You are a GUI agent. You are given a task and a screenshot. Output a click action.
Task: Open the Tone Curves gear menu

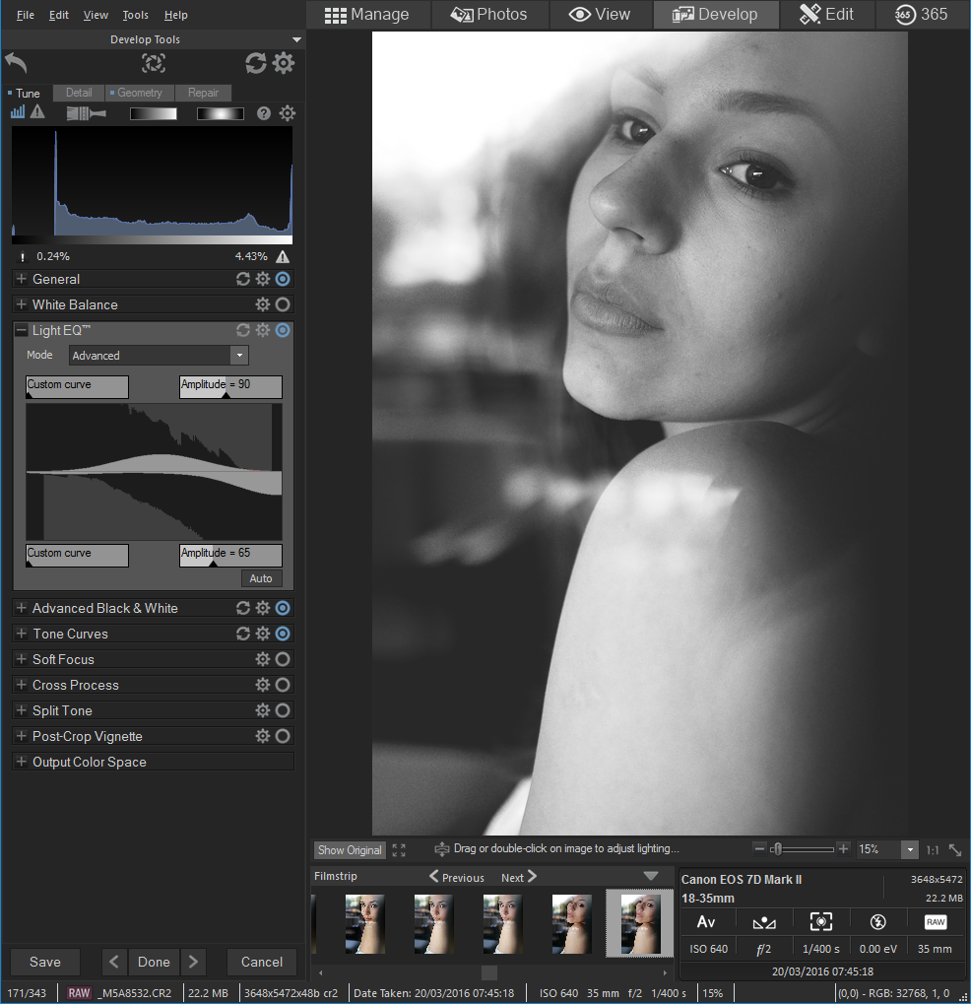pyautogui.click(x=263, y=634)
